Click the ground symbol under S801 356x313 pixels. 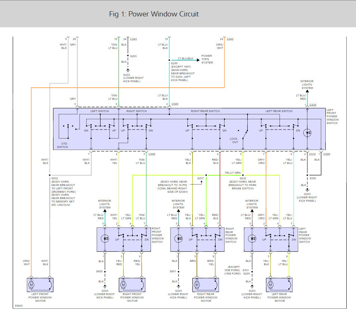[x=179, y=286]
